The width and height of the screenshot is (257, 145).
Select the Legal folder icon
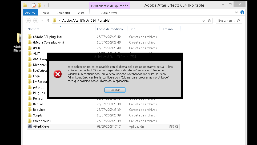click(x=30, y=76)
